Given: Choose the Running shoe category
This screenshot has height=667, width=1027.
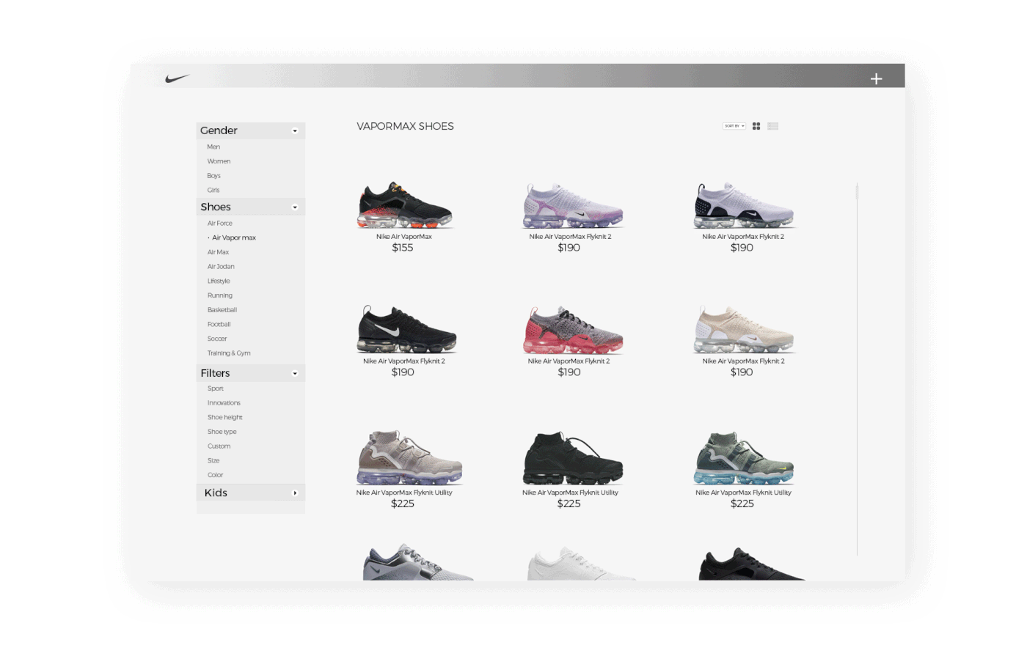Looking at the screenshot, I should click(x=219, y=295).
